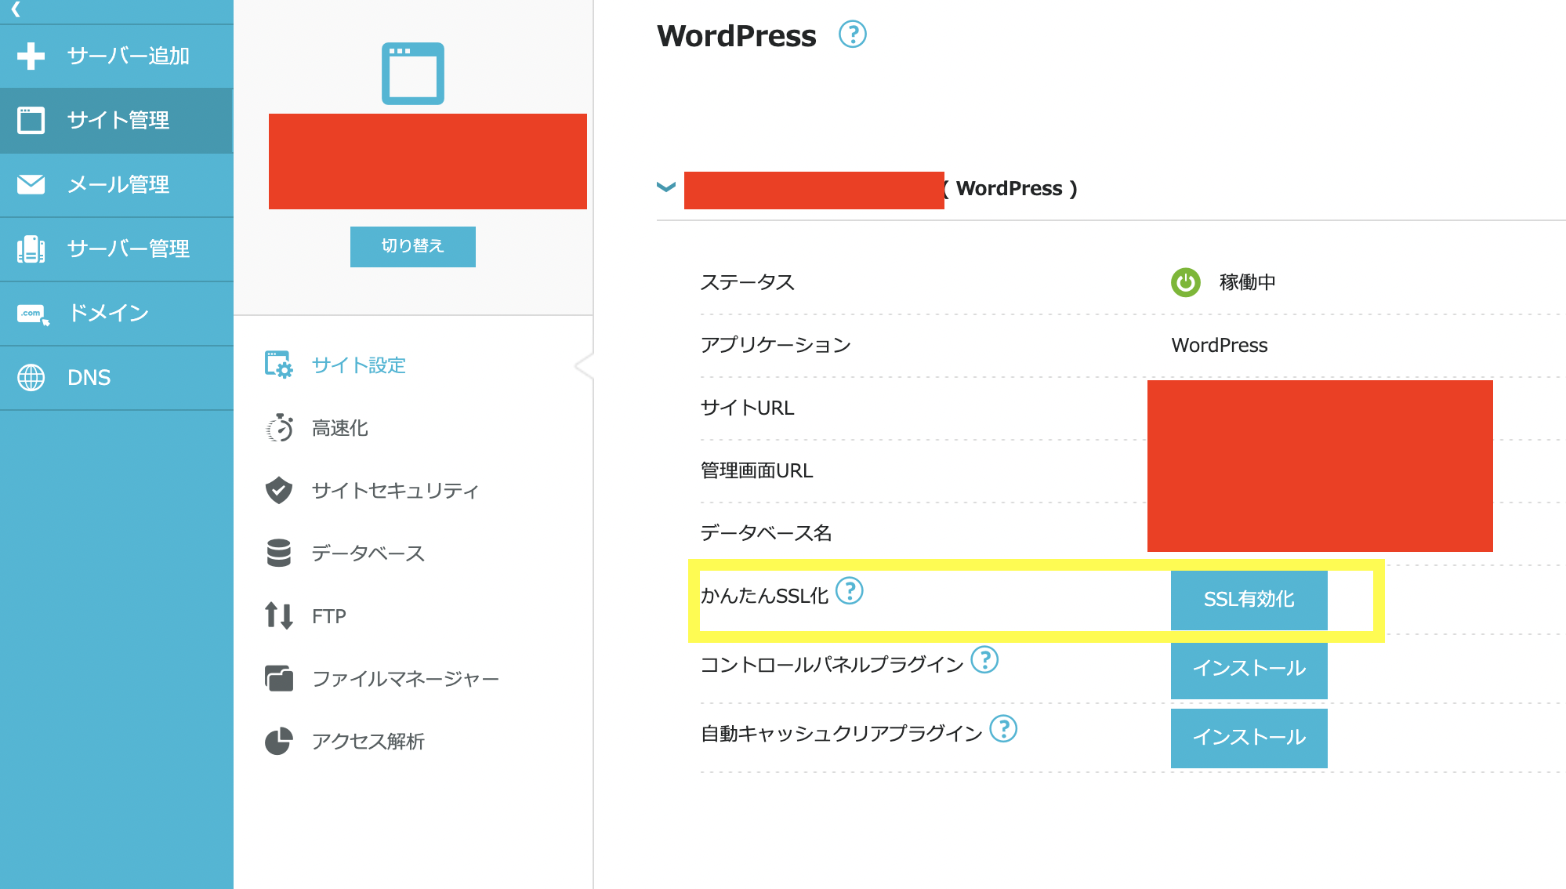Image resolution: width=1566 pixels, height=889 pixels.
Task: Check the green 稼働中 status indicator
Action: click(x=1185, y=283)
